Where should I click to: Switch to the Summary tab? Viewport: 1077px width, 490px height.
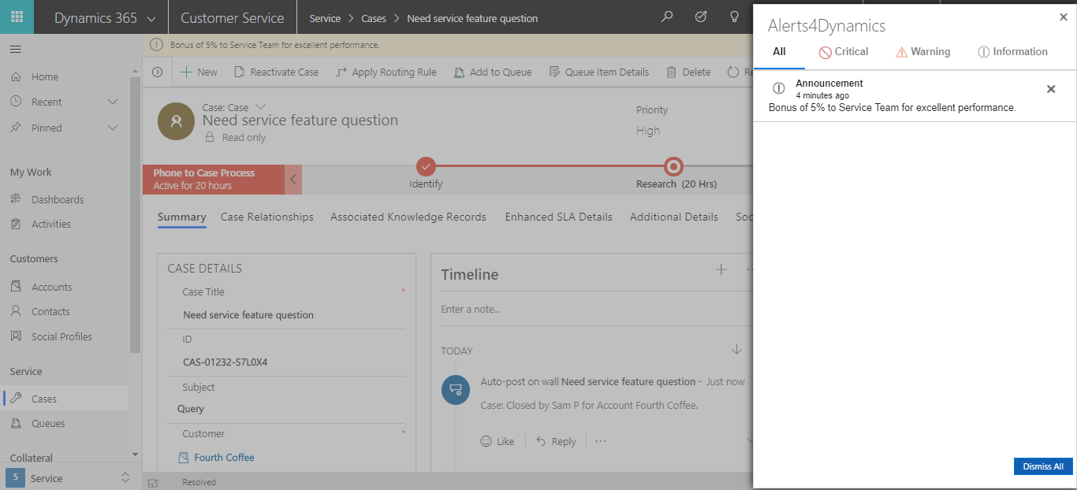181,217
